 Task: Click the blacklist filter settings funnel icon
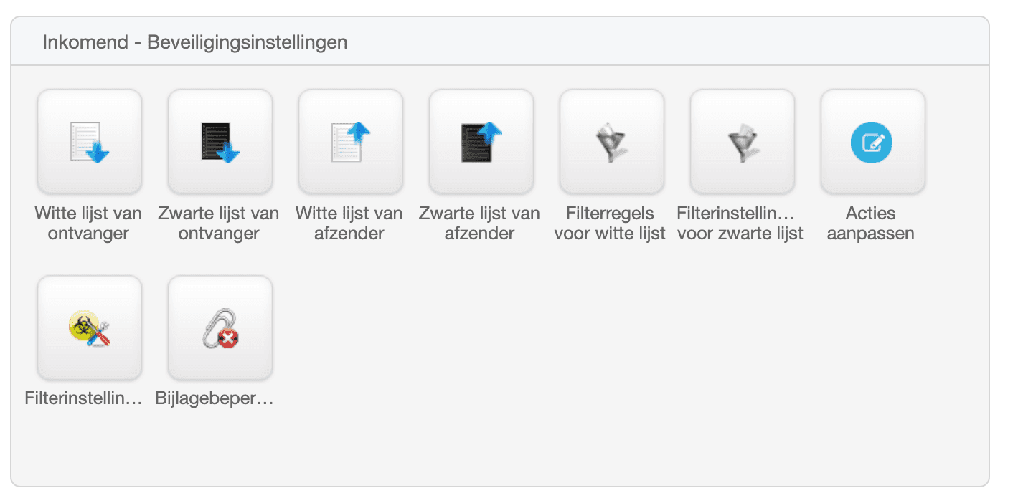point(742,142)
